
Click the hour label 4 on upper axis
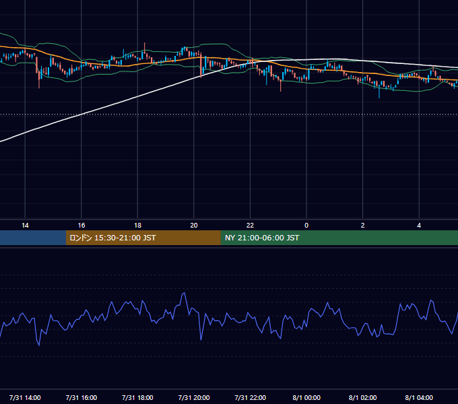coord(419,226)
